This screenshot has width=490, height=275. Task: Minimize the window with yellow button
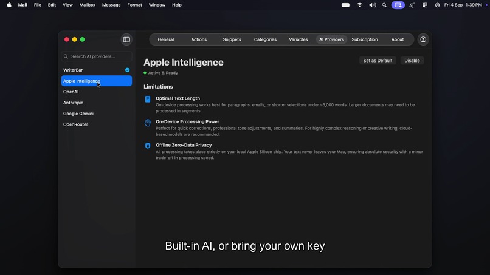(74, 39)
